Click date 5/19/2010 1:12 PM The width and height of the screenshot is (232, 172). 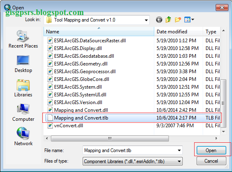pos(176,41)
